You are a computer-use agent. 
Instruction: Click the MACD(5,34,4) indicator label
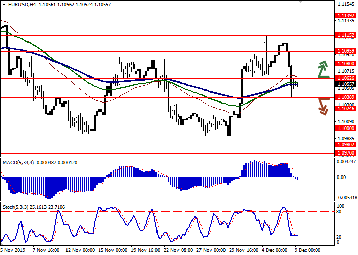(x=18, y=162)
